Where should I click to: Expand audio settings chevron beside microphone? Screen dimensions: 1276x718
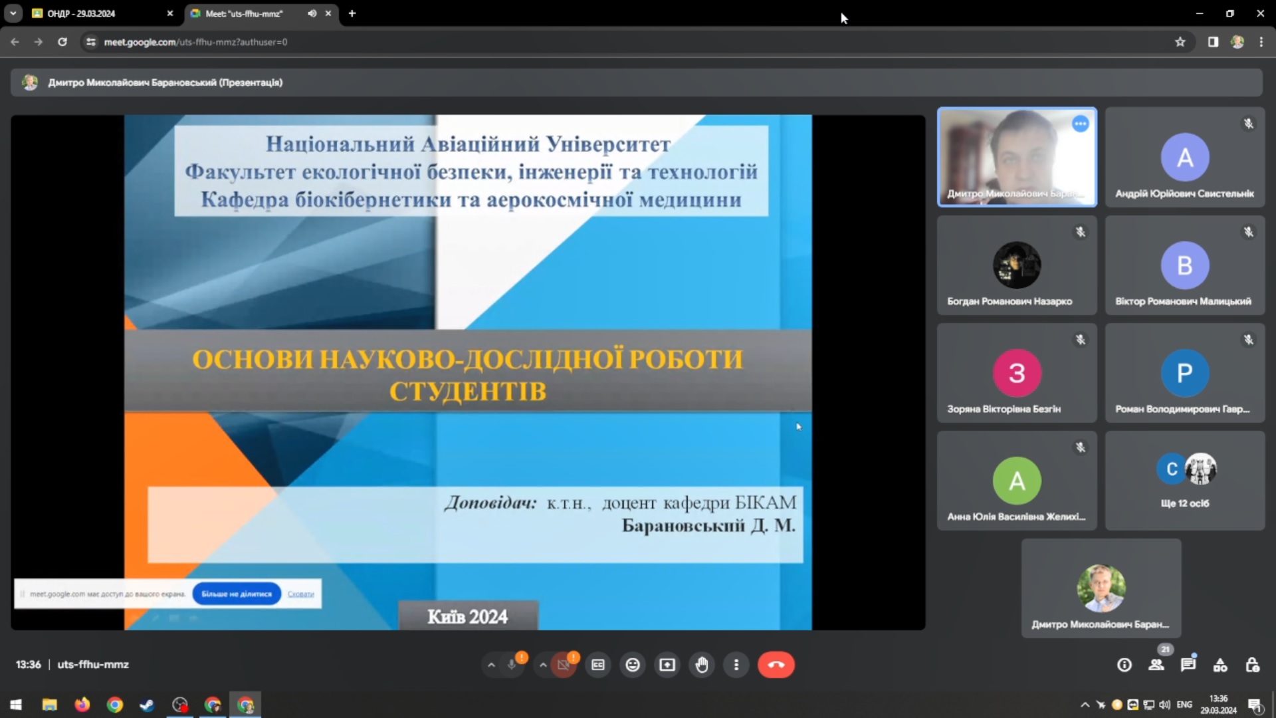pos(491,665)
